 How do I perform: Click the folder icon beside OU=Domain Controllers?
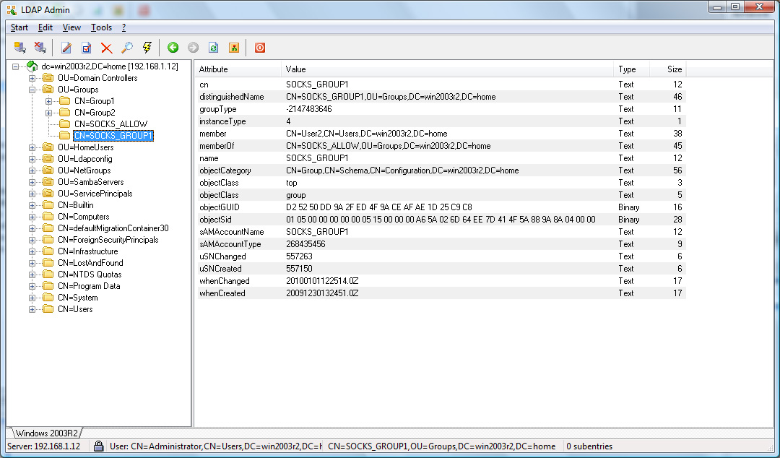point(48,78)
